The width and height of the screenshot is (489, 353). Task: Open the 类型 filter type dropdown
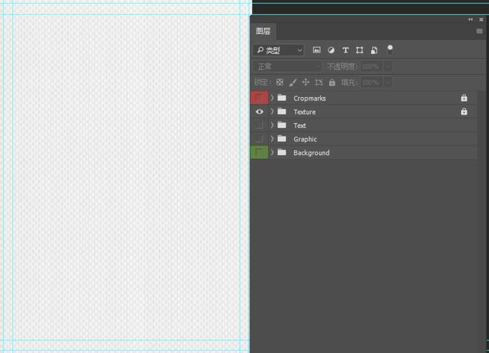279,50
